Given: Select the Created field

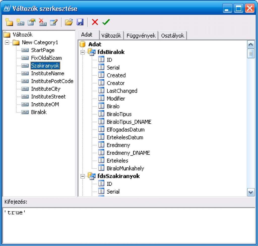Looking at the screenshot, I should pyautogui.click(x=116, y=75).
